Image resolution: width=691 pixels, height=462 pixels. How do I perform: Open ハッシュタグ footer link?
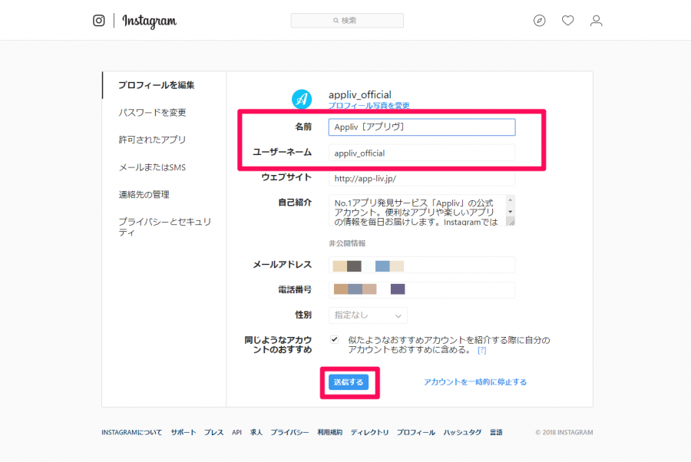coord(462,433)
